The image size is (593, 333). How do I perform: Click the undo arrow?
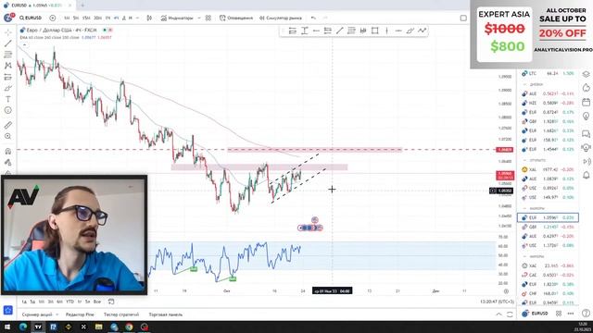pos(313,18)
